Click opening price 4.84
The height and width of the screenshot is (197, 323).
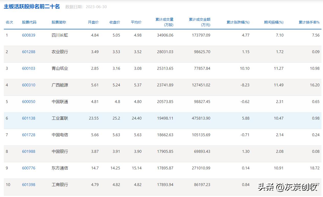coord(95,35)
